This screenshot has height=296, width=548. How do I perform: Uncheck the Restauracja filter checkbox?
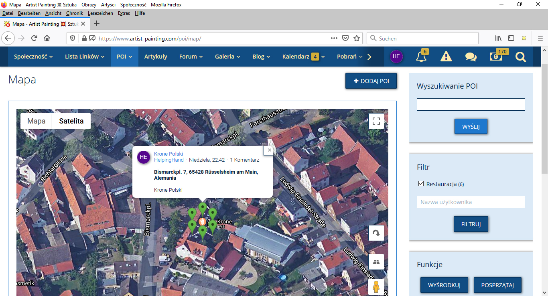(421, 184)
